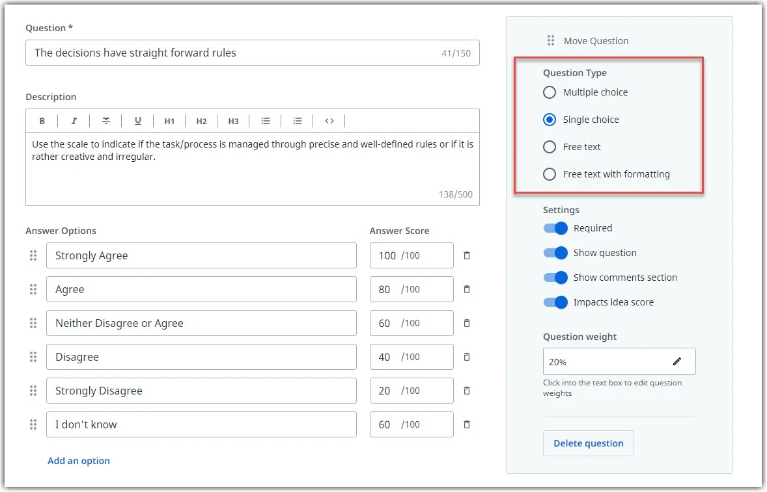767x492 pixels.
Task: Toggle italic formatting in description editor
Action: (74, 121)
